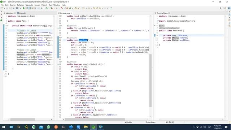231x130 pixels.
Task: Switch to the Console tab
Action: coord(22,13)
